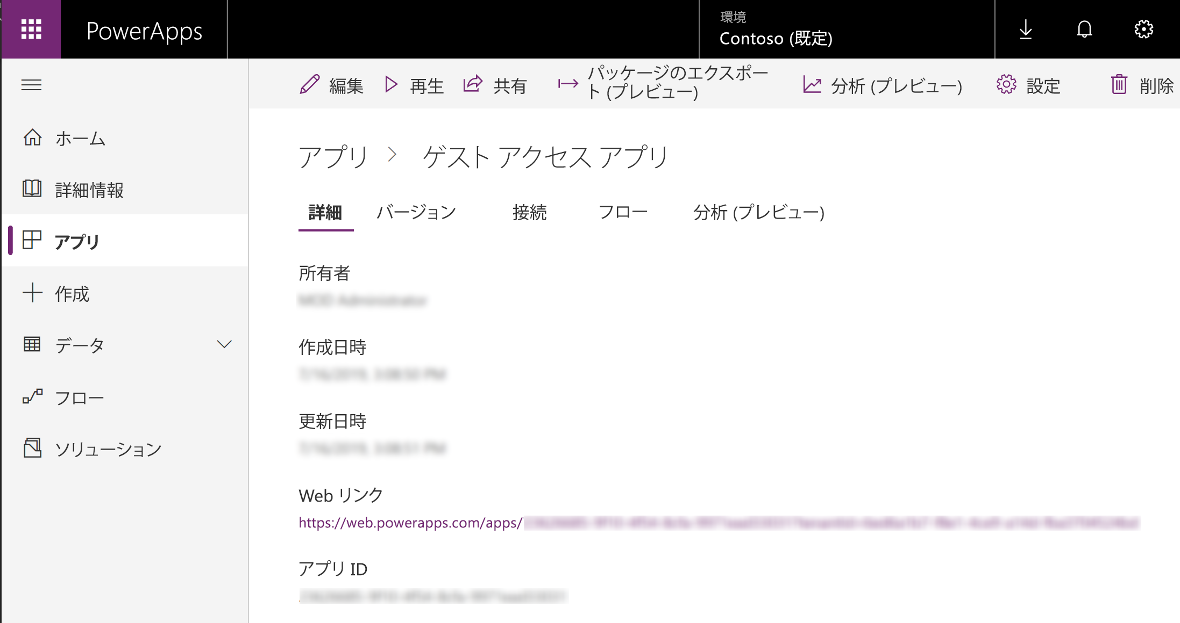Click the home icon in sidebar
This screenshot has height=623, width=1180.
[x=32, y=137]
